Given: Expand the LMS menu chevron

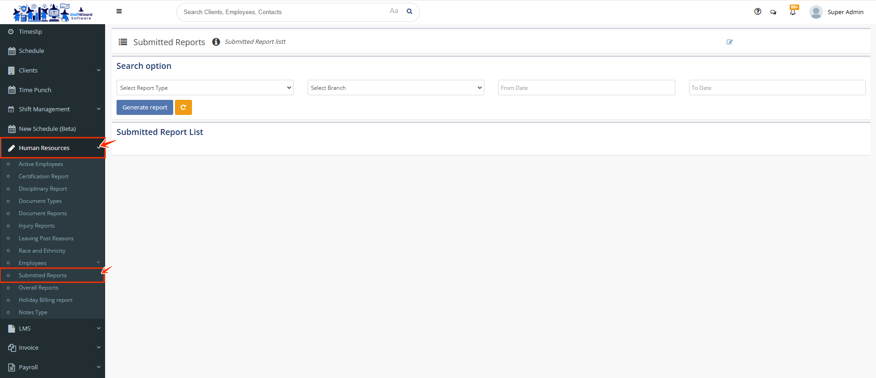Looking at the screenshot, I should pos(99,328).
